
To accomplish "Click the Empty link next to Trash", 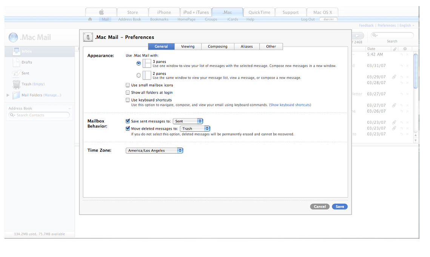I will (x=39, y=84).
